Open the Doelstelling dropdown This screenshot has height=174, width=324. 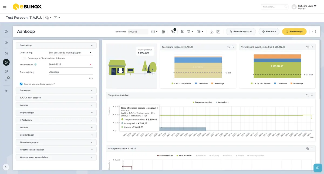[x=70, y=52]
